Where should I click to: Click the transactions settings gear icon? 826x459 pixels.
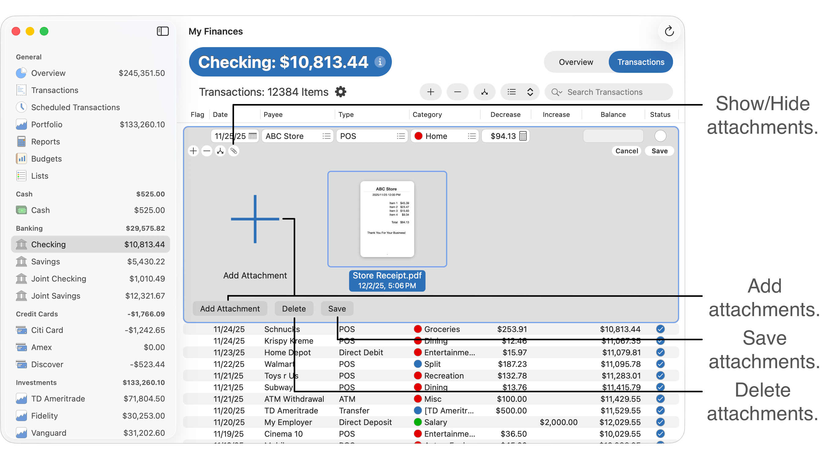[340, 92]
